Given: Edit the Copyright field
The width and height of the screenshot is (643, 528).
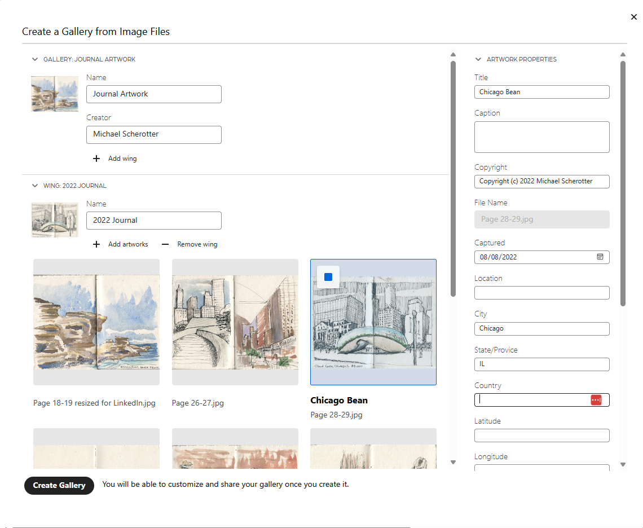Looking at the screenshot, I should 541,181.
